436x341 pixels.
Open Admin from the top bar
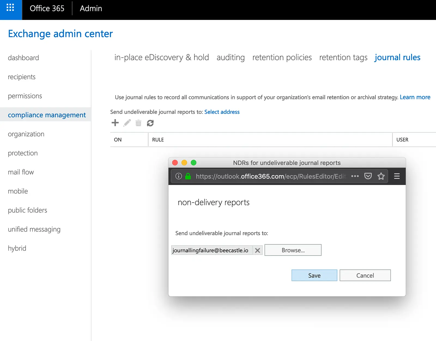tap(91, 8)
